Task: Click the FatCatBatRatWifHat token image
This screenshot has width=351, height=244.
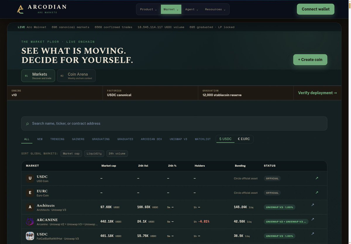Action: tap(30, 236)
